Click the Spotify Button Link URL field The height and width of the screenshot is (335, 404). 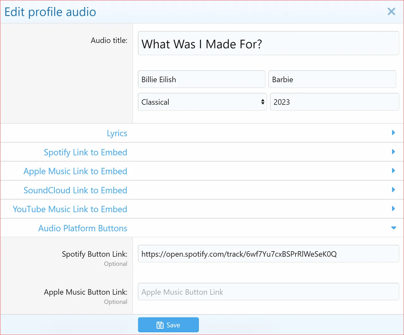(x=268, y=254)
